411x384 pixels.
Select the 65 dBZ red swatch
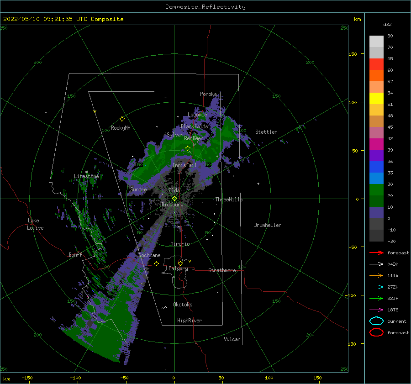coord(376,64)
